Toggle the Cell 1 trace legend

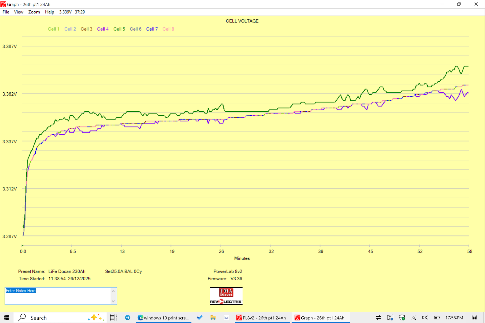pos(54,29)
